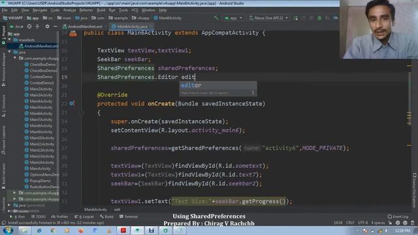
Task: Click the scroll-to-source target icon in Project panel
Action: click(29, 26)
